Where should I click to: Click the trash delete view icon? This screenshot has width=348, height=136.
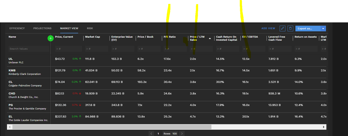[x=290, y=28]
